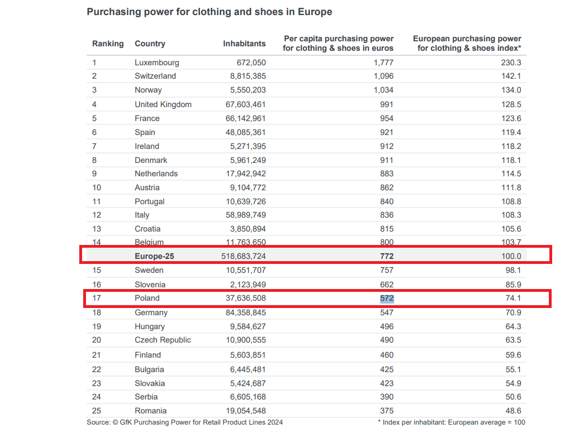The width and height of the screenshot is (584, 438).
Task: Click the 'Germany' country cell
Action: coord(151,312)
